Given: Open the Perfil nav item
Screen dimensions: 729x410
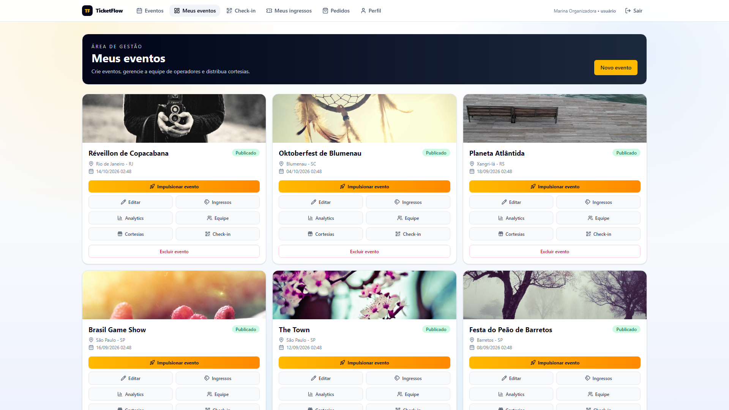Looking at the screenshot, I should (371, 11).
